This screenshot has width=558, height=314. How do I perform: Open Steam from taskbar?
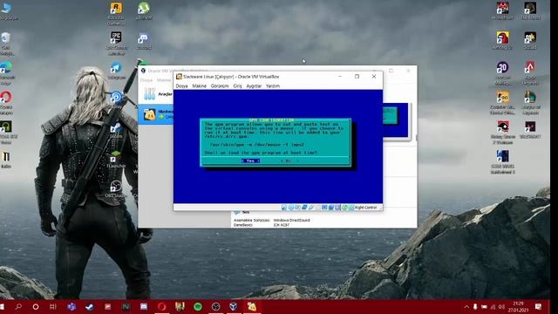tap(89, 306)
